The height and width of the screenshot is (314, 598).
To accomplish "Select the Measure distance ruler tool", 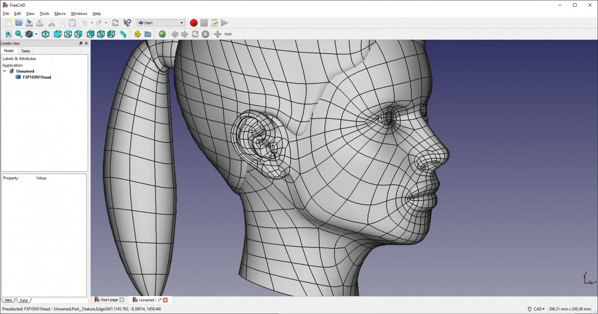I will [123, 34].
